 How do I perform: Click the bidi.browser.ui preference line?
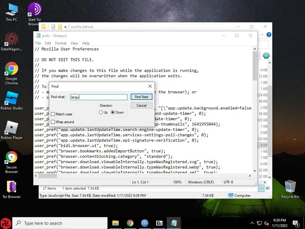pyautogui.click(x=76, y=146)
